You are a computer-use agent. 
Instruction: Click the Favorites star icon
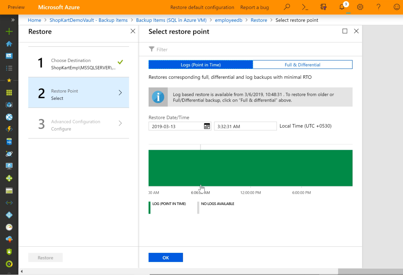pyautogui.click(x=9, y=80)
